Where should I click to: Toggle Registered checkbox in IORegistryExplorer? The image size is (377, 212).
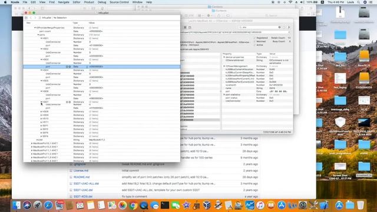tap(254, 38)
